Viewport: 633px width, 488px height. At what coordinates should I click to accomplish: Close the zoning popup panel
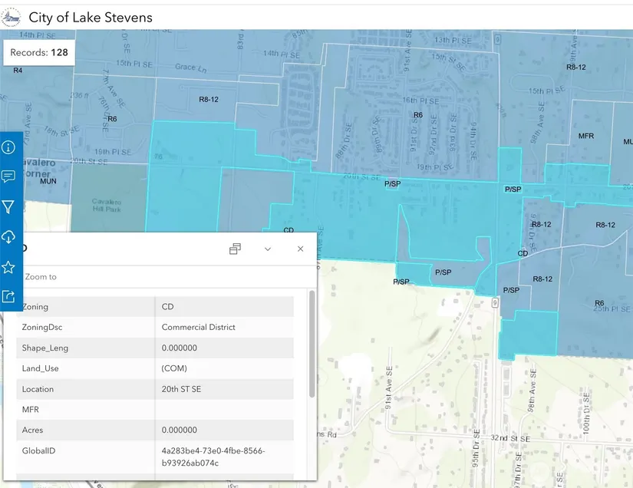[300, 249]
